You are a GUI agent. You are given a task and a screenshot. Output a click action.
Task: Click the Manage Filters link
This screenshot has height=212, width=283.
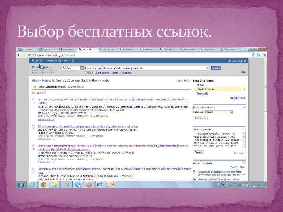[x=237, y=98]
